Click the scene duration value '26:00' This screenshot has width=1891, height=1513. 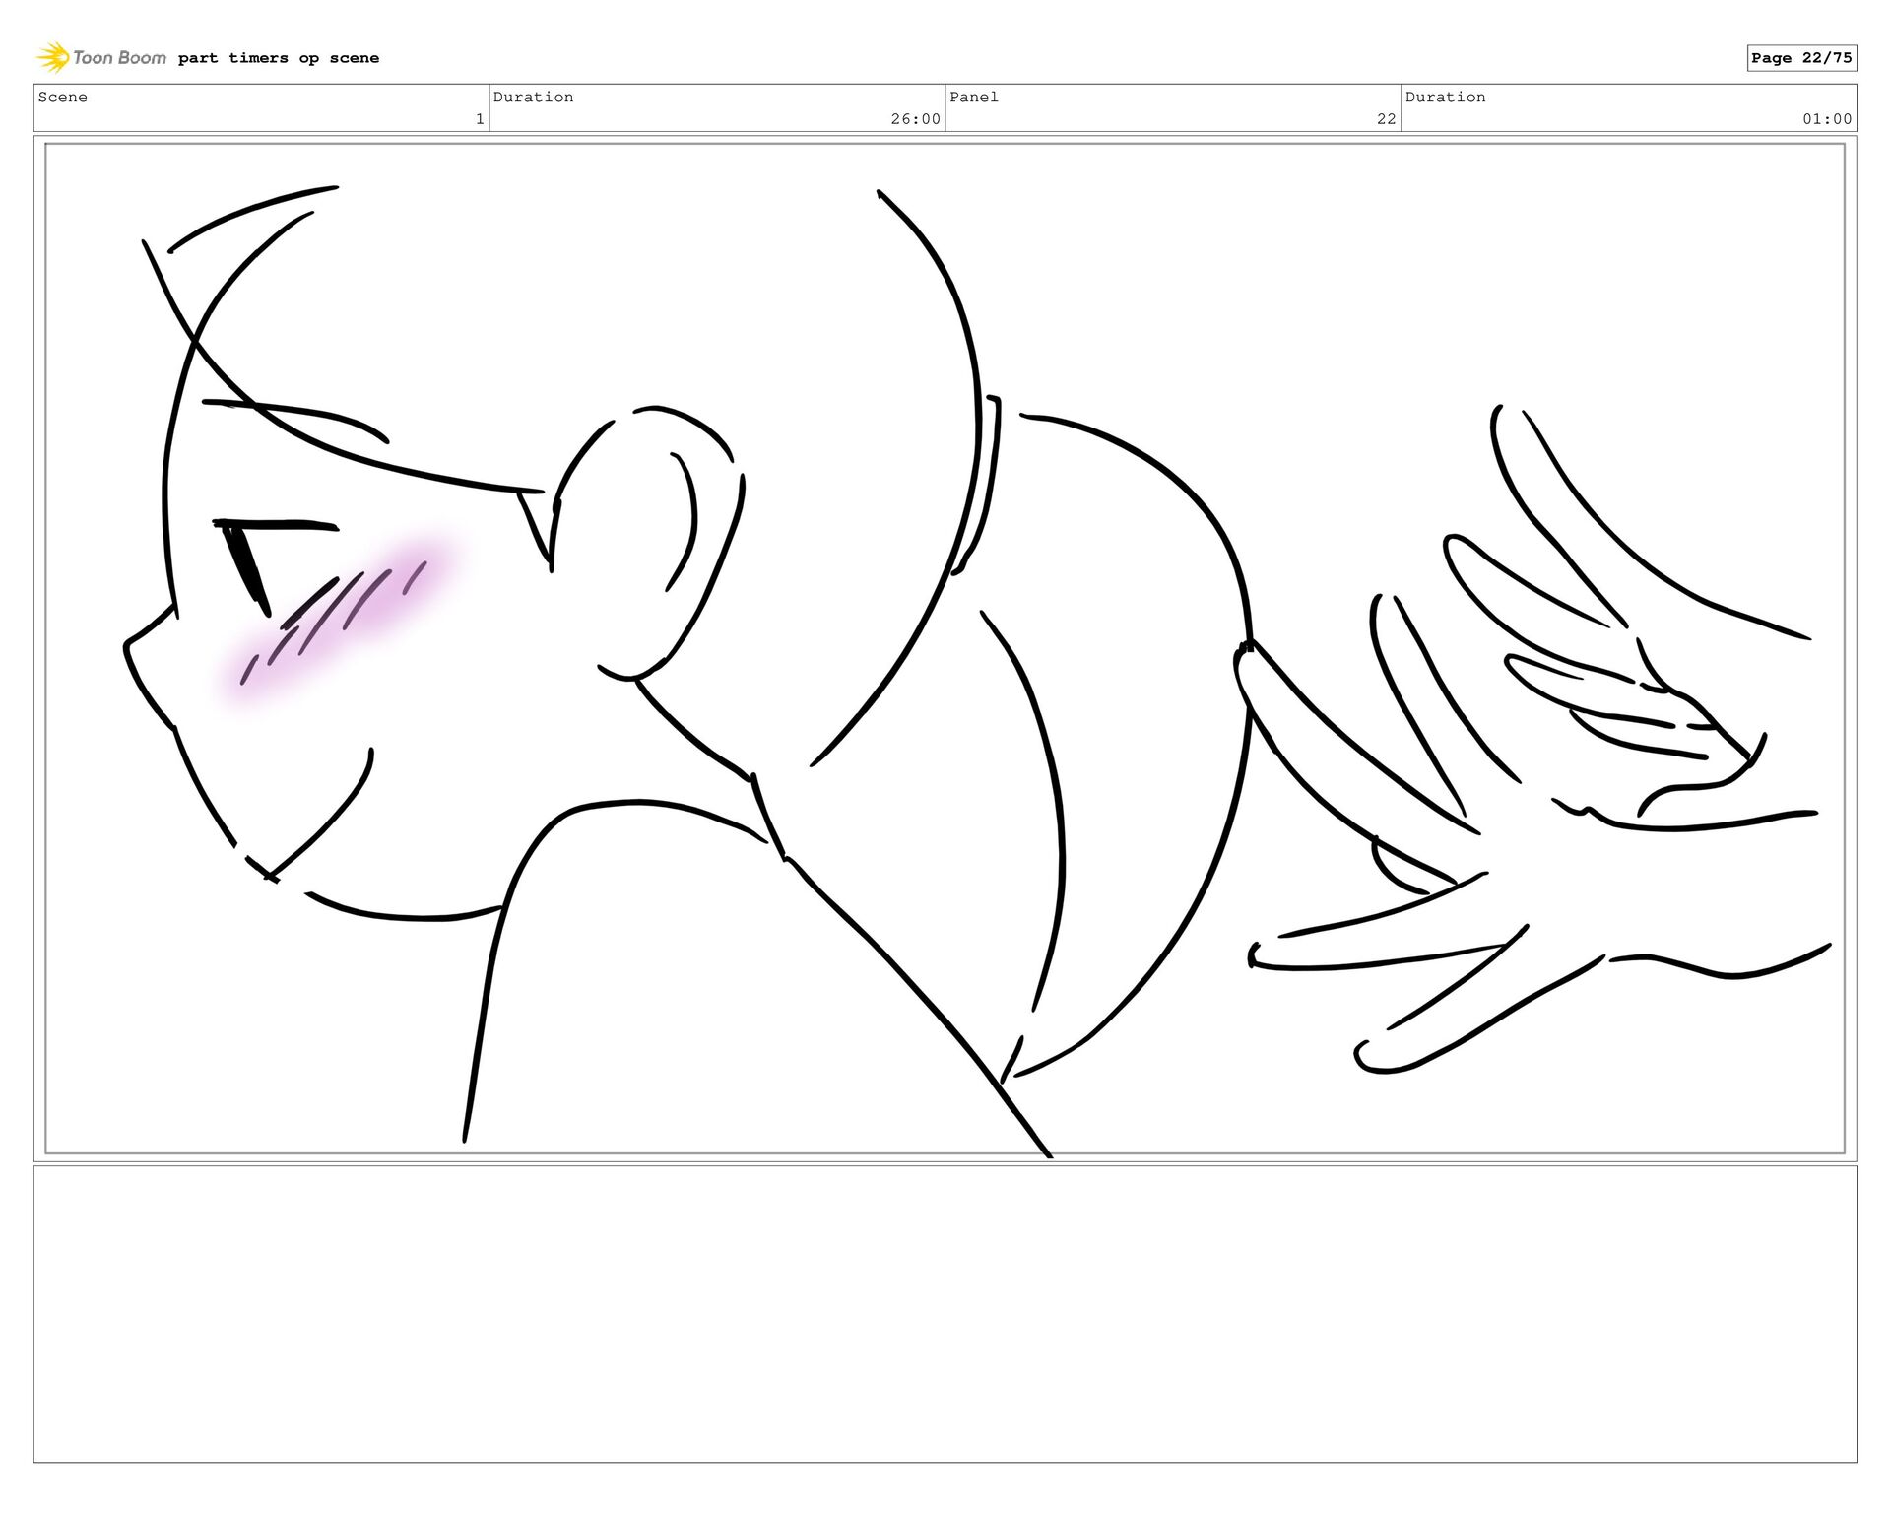click(915, 119)
